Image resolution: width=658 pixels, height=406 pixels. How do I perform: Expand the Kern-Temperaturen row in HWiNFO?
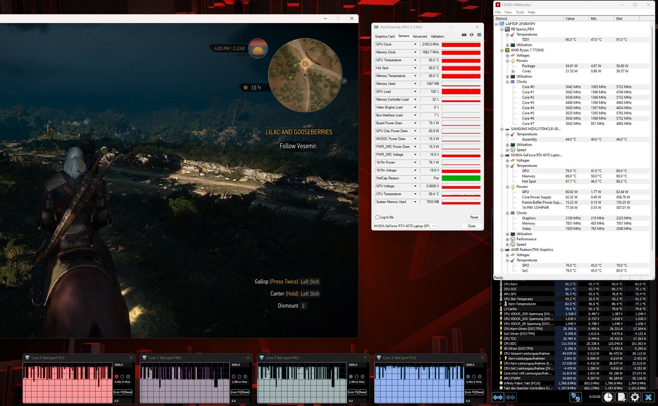click(x=501, y=304)
